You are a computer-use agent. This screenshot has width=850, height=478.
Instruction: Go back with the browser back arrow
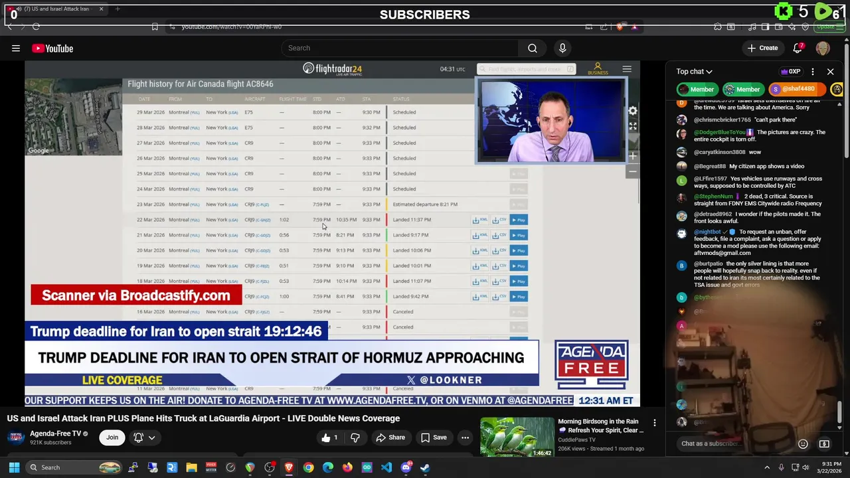(10, 27)
